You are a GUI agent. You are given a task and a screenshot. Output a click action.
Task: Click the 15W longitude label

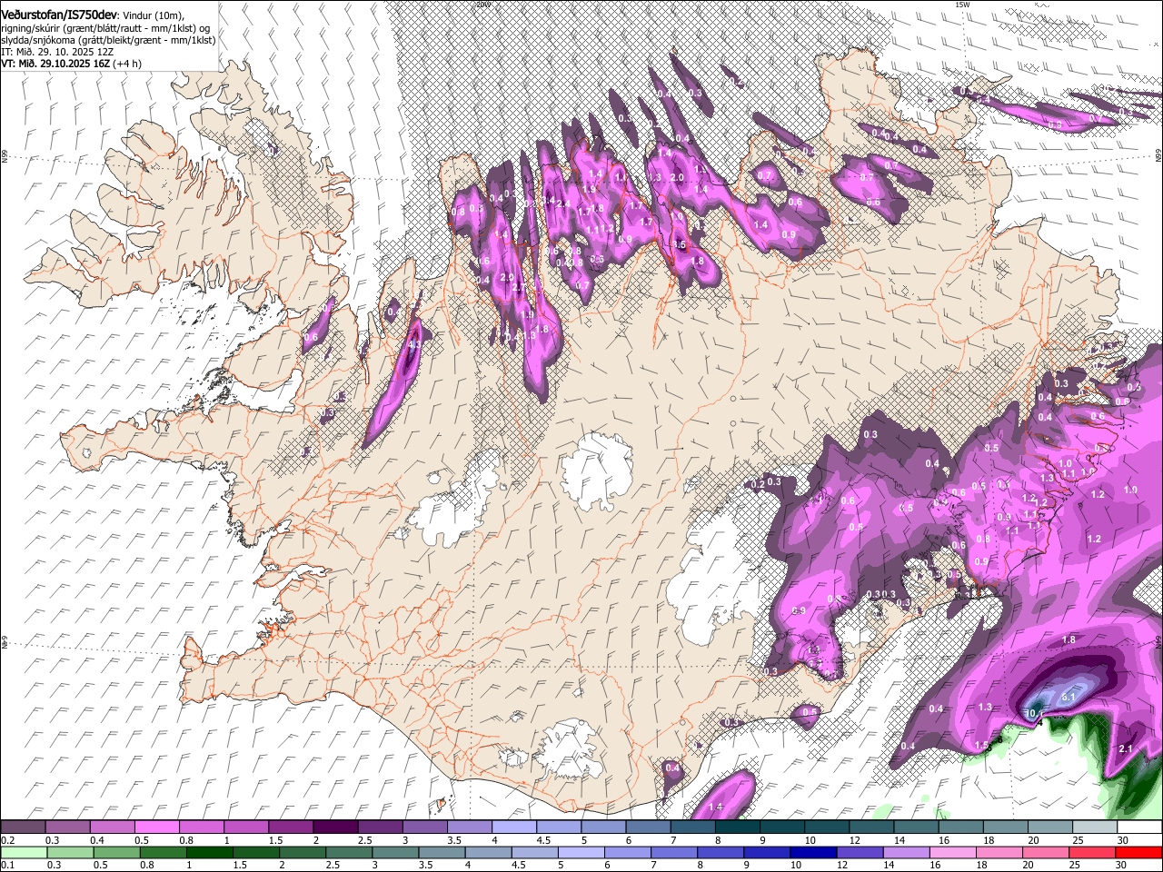click(x=963, y=5)
